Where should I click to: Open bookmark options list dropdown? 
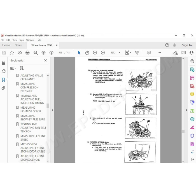13,68
